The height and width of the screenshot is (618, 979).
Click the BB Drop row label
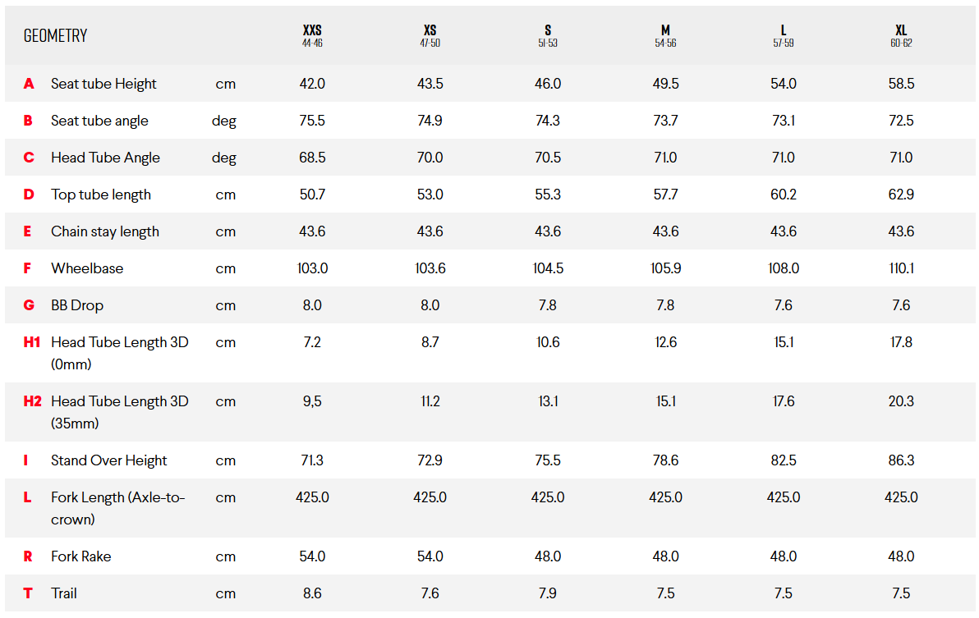pyautogui.click(x=77, y=305)
